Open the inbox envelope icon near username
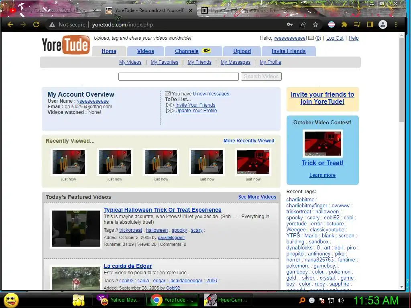 pos(311,38)
